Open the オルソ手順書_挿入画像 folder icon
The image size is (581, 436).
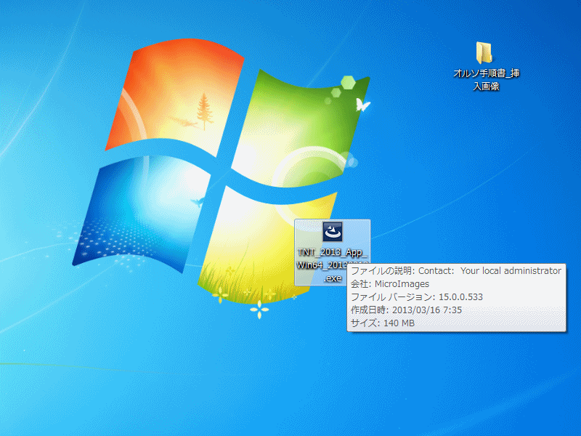point(484,52)
